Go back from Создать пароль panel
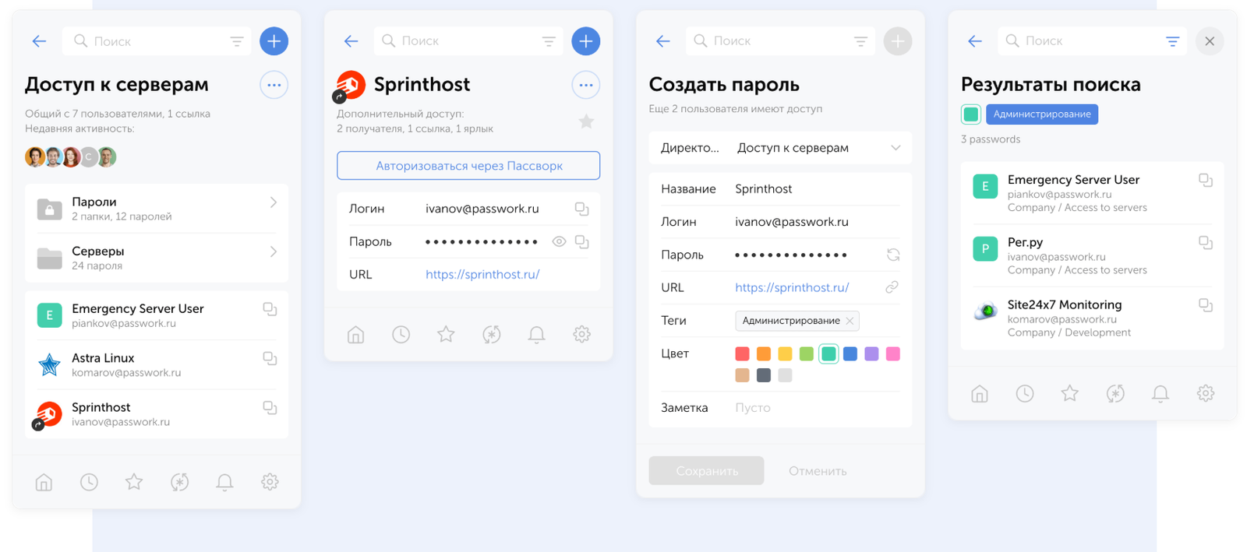 [x=662, y=41]
